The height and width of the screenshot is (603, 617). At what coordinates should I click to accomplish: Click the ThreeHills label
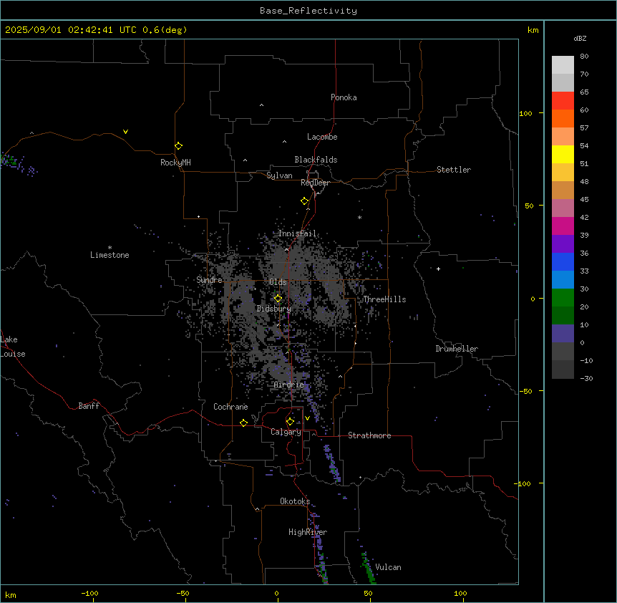[384, 299]
